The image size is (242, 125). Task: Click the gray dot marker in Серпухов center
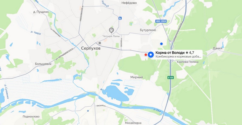pyautogui.click(x=100, y=43)
